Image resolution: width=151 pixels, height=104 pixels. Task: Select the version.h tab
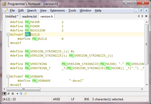point(46,17)
